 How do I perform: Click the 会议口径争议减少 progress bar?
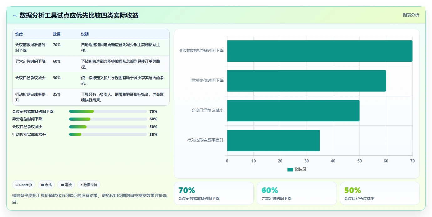pos(108,127)
